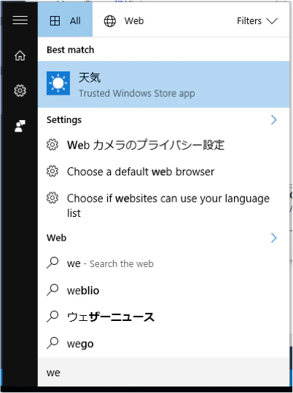The image size is (293, 393).
Task: Select the All tab
Action: pyautogui.click(x=66, y=20)
